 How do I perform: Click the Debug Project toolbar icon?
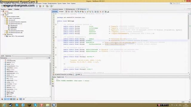[x=47, y=6]
